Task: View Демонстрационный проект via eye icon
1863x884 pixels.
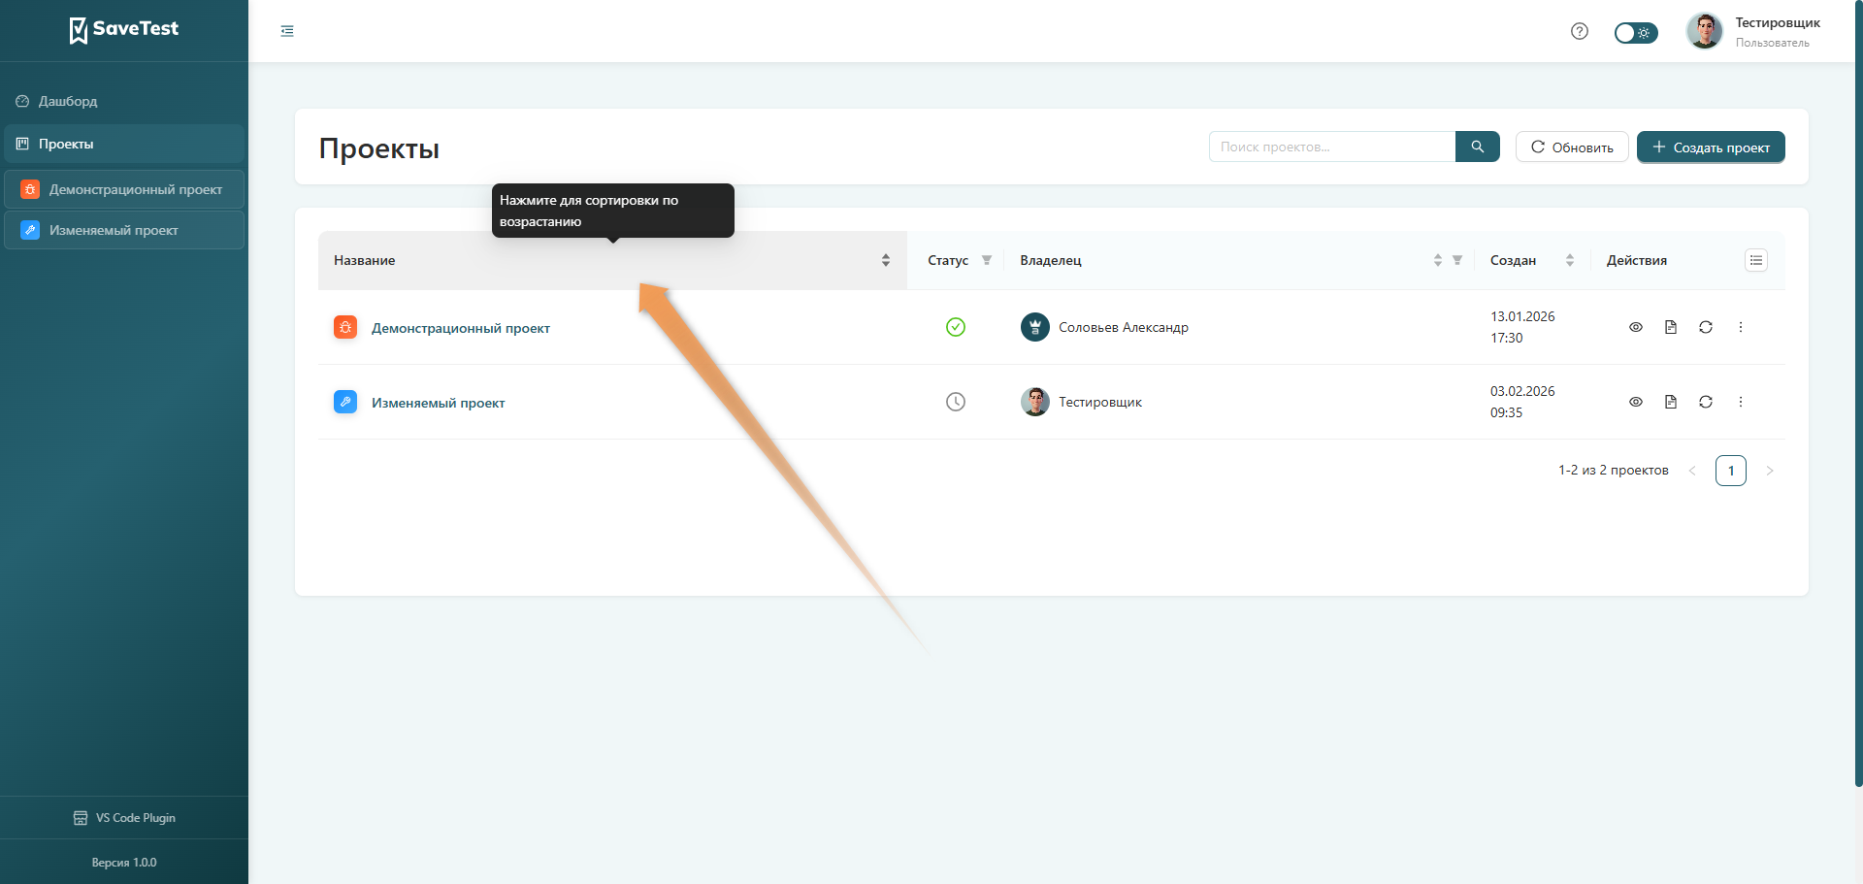Action: click(x=1635, y=327)
